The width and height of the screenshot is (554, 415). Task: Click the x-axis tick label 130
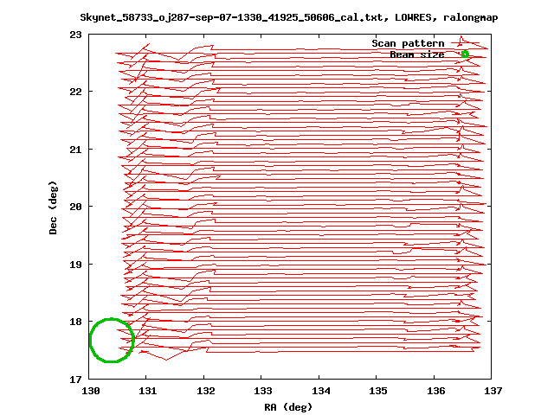click(91, 391)
